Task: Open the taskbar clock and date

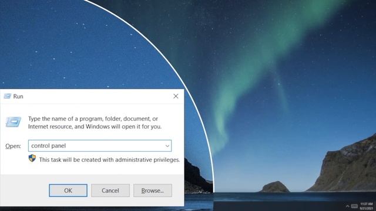Action: pyautogui.click(x=367, y=206)
